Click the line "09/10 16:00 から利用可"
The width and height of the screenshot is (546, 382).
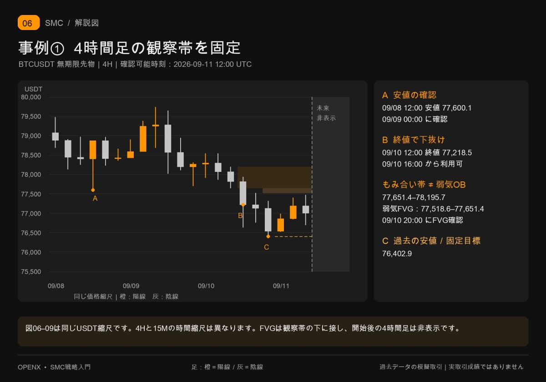(x=422, y=164)
